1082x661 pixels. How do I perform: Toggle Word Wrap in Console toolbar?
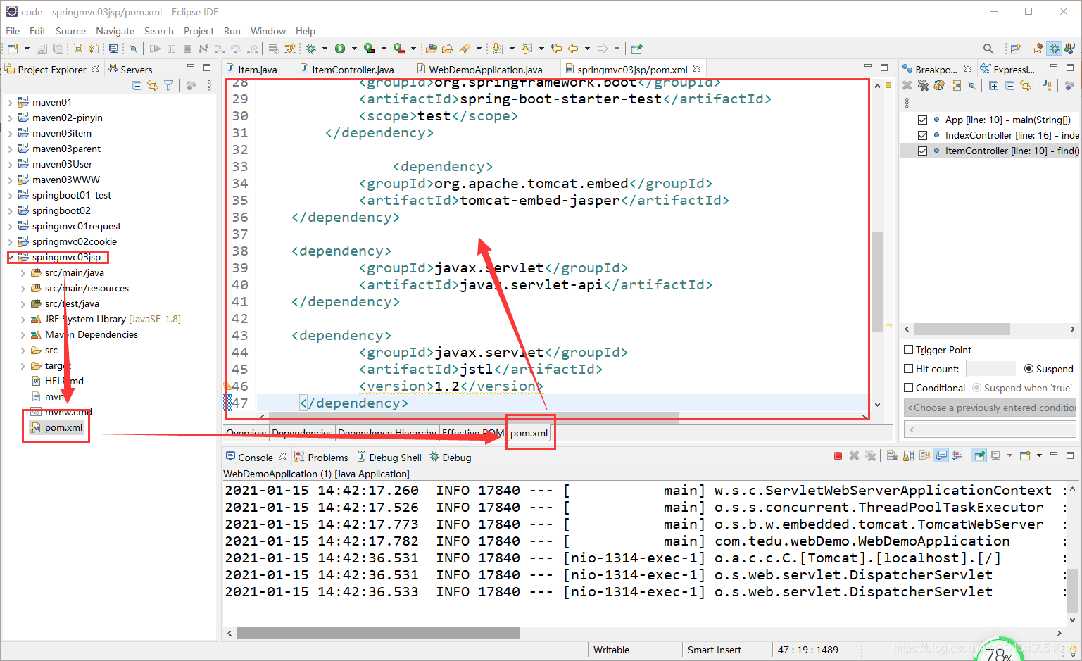point(924,455)
